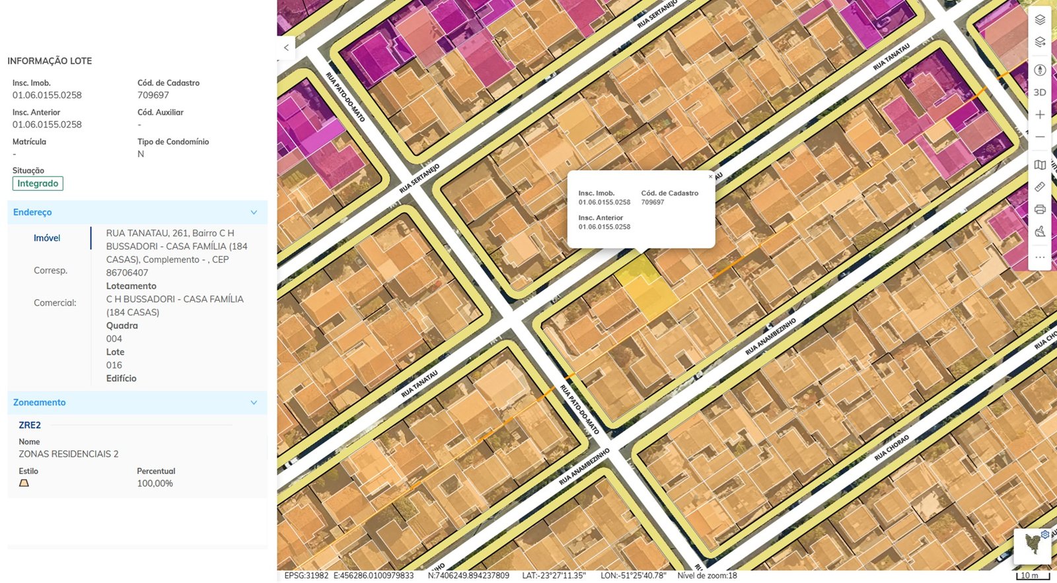Click the overview map thumbnail
Viewport: 1057px width, 583px height.
point(1032,546)
